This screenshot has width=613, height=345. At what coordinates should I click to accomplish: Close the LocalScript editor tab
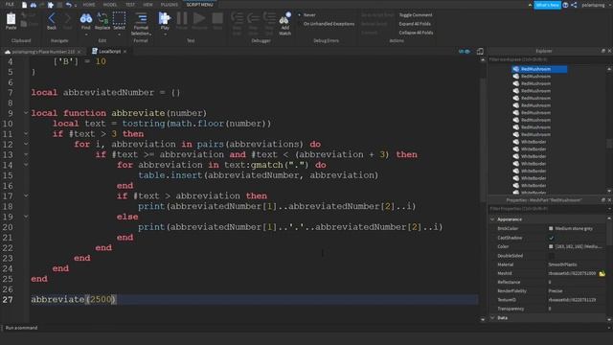125,51
